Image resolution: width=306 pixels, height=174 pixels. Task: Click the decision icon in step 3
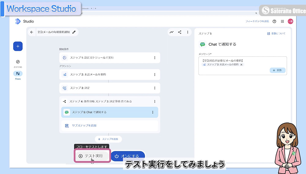[65, 88]
